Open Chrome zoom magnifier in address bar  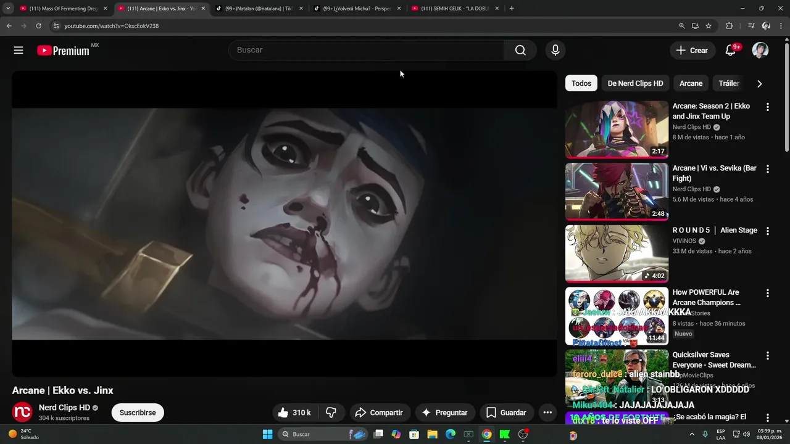coord(682,26)
